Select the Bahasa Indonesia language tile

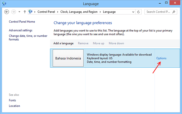click(x=68, y=58)
